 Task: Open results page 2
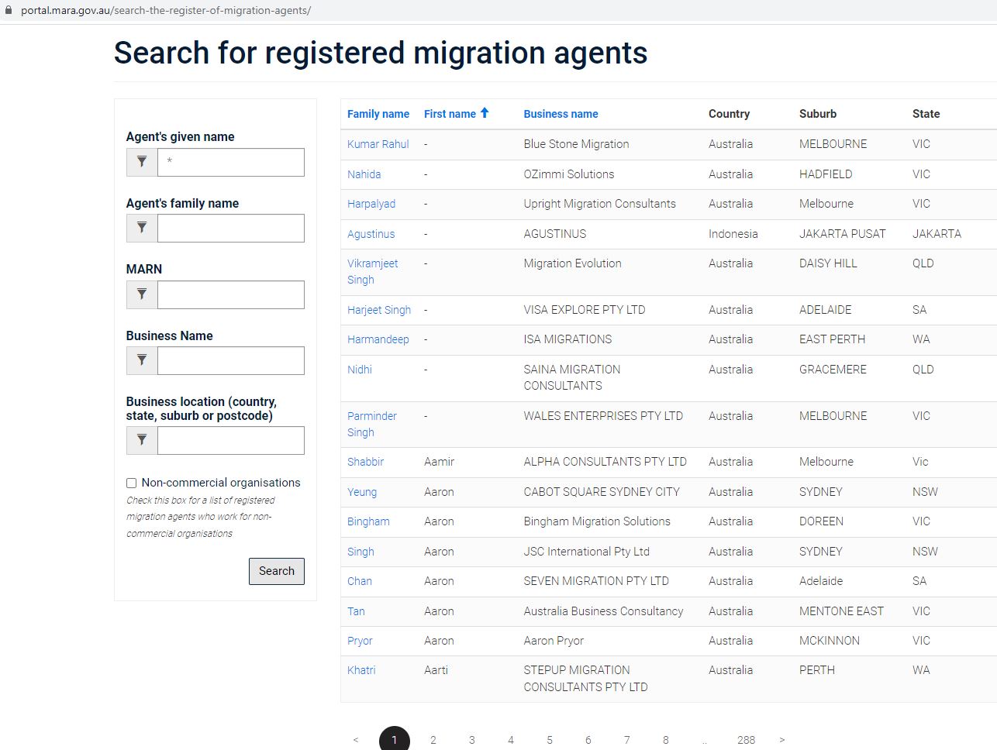[x=433, y=740]
